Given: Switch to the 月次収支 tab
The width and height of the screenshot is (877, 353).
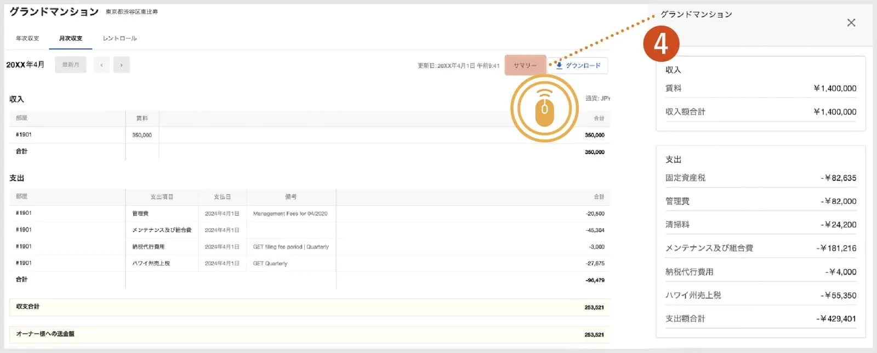Looking at the screenshot, I should [71, 38].
